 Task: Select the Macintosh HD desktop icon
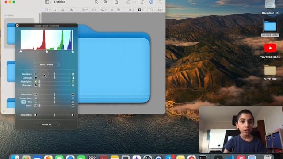270,7
